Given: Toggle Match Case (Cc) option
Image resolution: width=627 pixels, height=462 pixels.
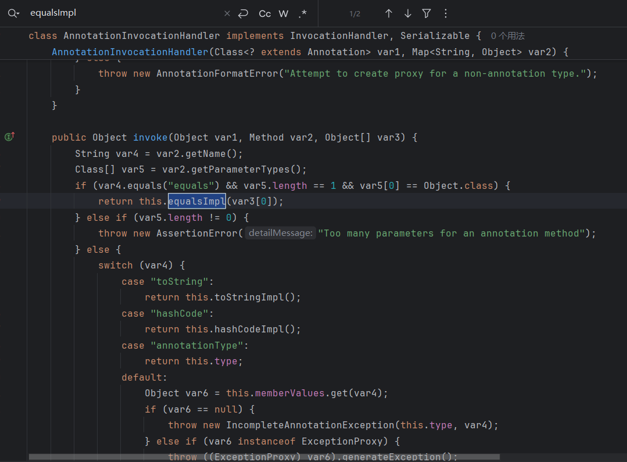Looking at the screenshot, I should click(x=265, y=13).
